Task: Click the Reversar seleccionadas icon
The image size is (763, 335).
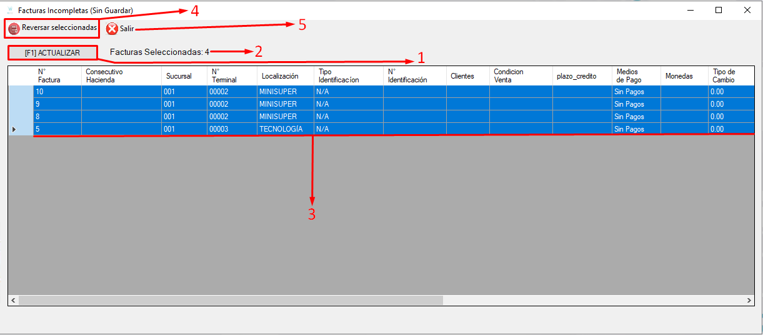Action: click(14, 29)
